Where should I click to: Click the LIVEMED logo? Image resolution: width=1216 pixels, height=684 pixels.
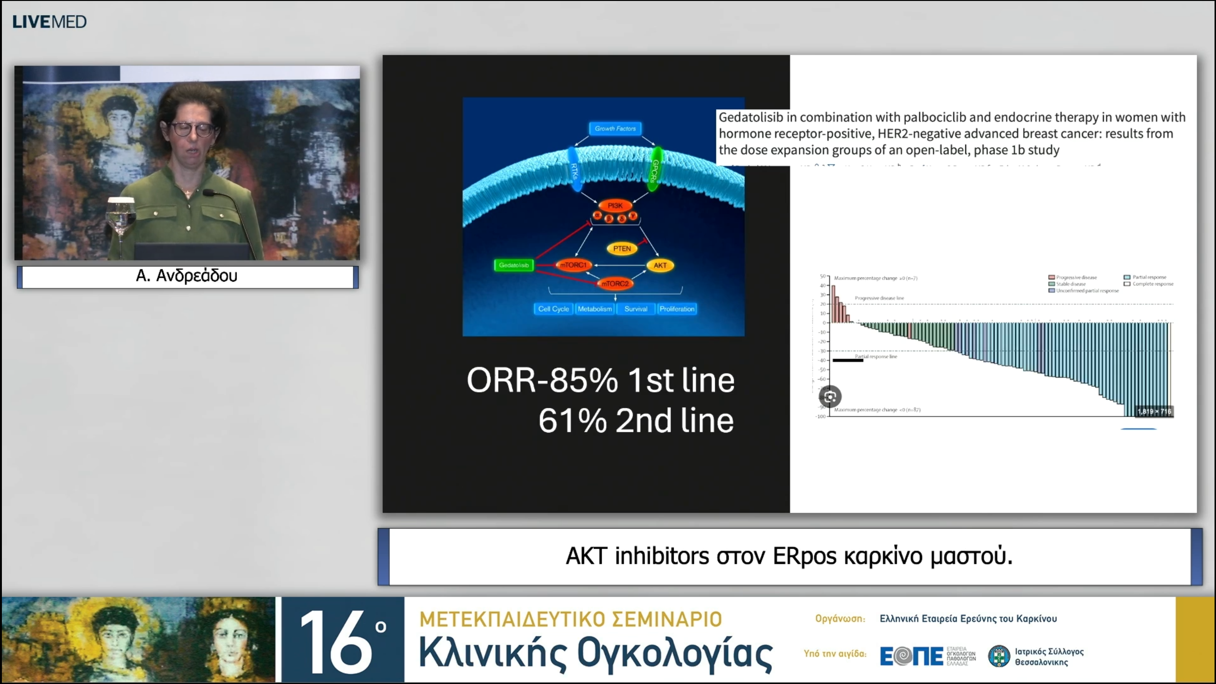tap(49, 21)
